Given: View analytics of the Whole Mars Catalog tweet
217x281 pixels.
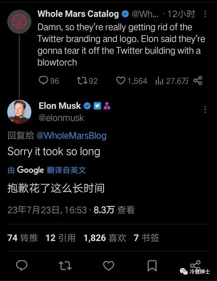Looking at the screenshot, I should [x=159, y=81].
